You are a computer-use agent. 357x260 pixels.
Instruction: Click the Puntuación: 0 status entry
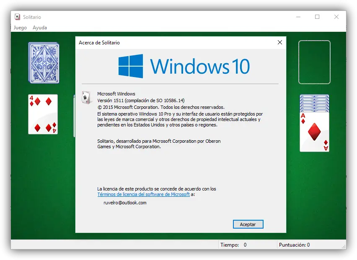coord(295,245)
